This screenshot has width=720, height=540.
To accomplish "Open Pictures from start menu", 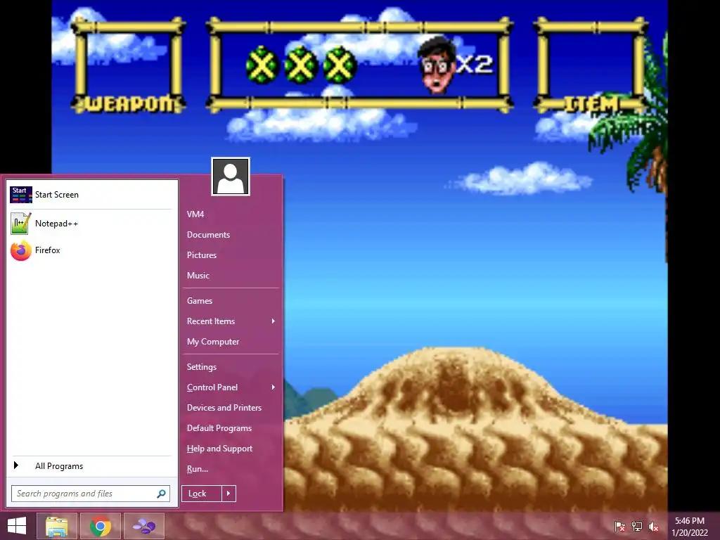I will tap(202, 255).
